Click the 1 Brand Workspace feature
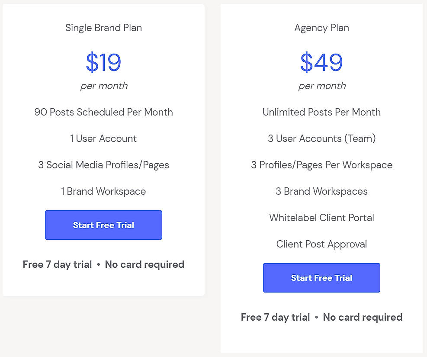427x357 pixels. [103, 191]
